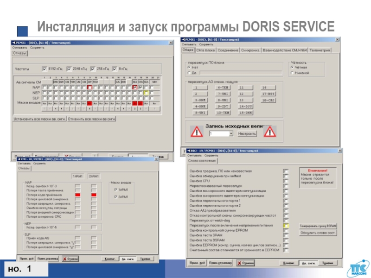The height and width of the screenshot is (278, 371).
Task: Click Прим. страницу in the CMJ-10 window
Action: pos(48,259)
